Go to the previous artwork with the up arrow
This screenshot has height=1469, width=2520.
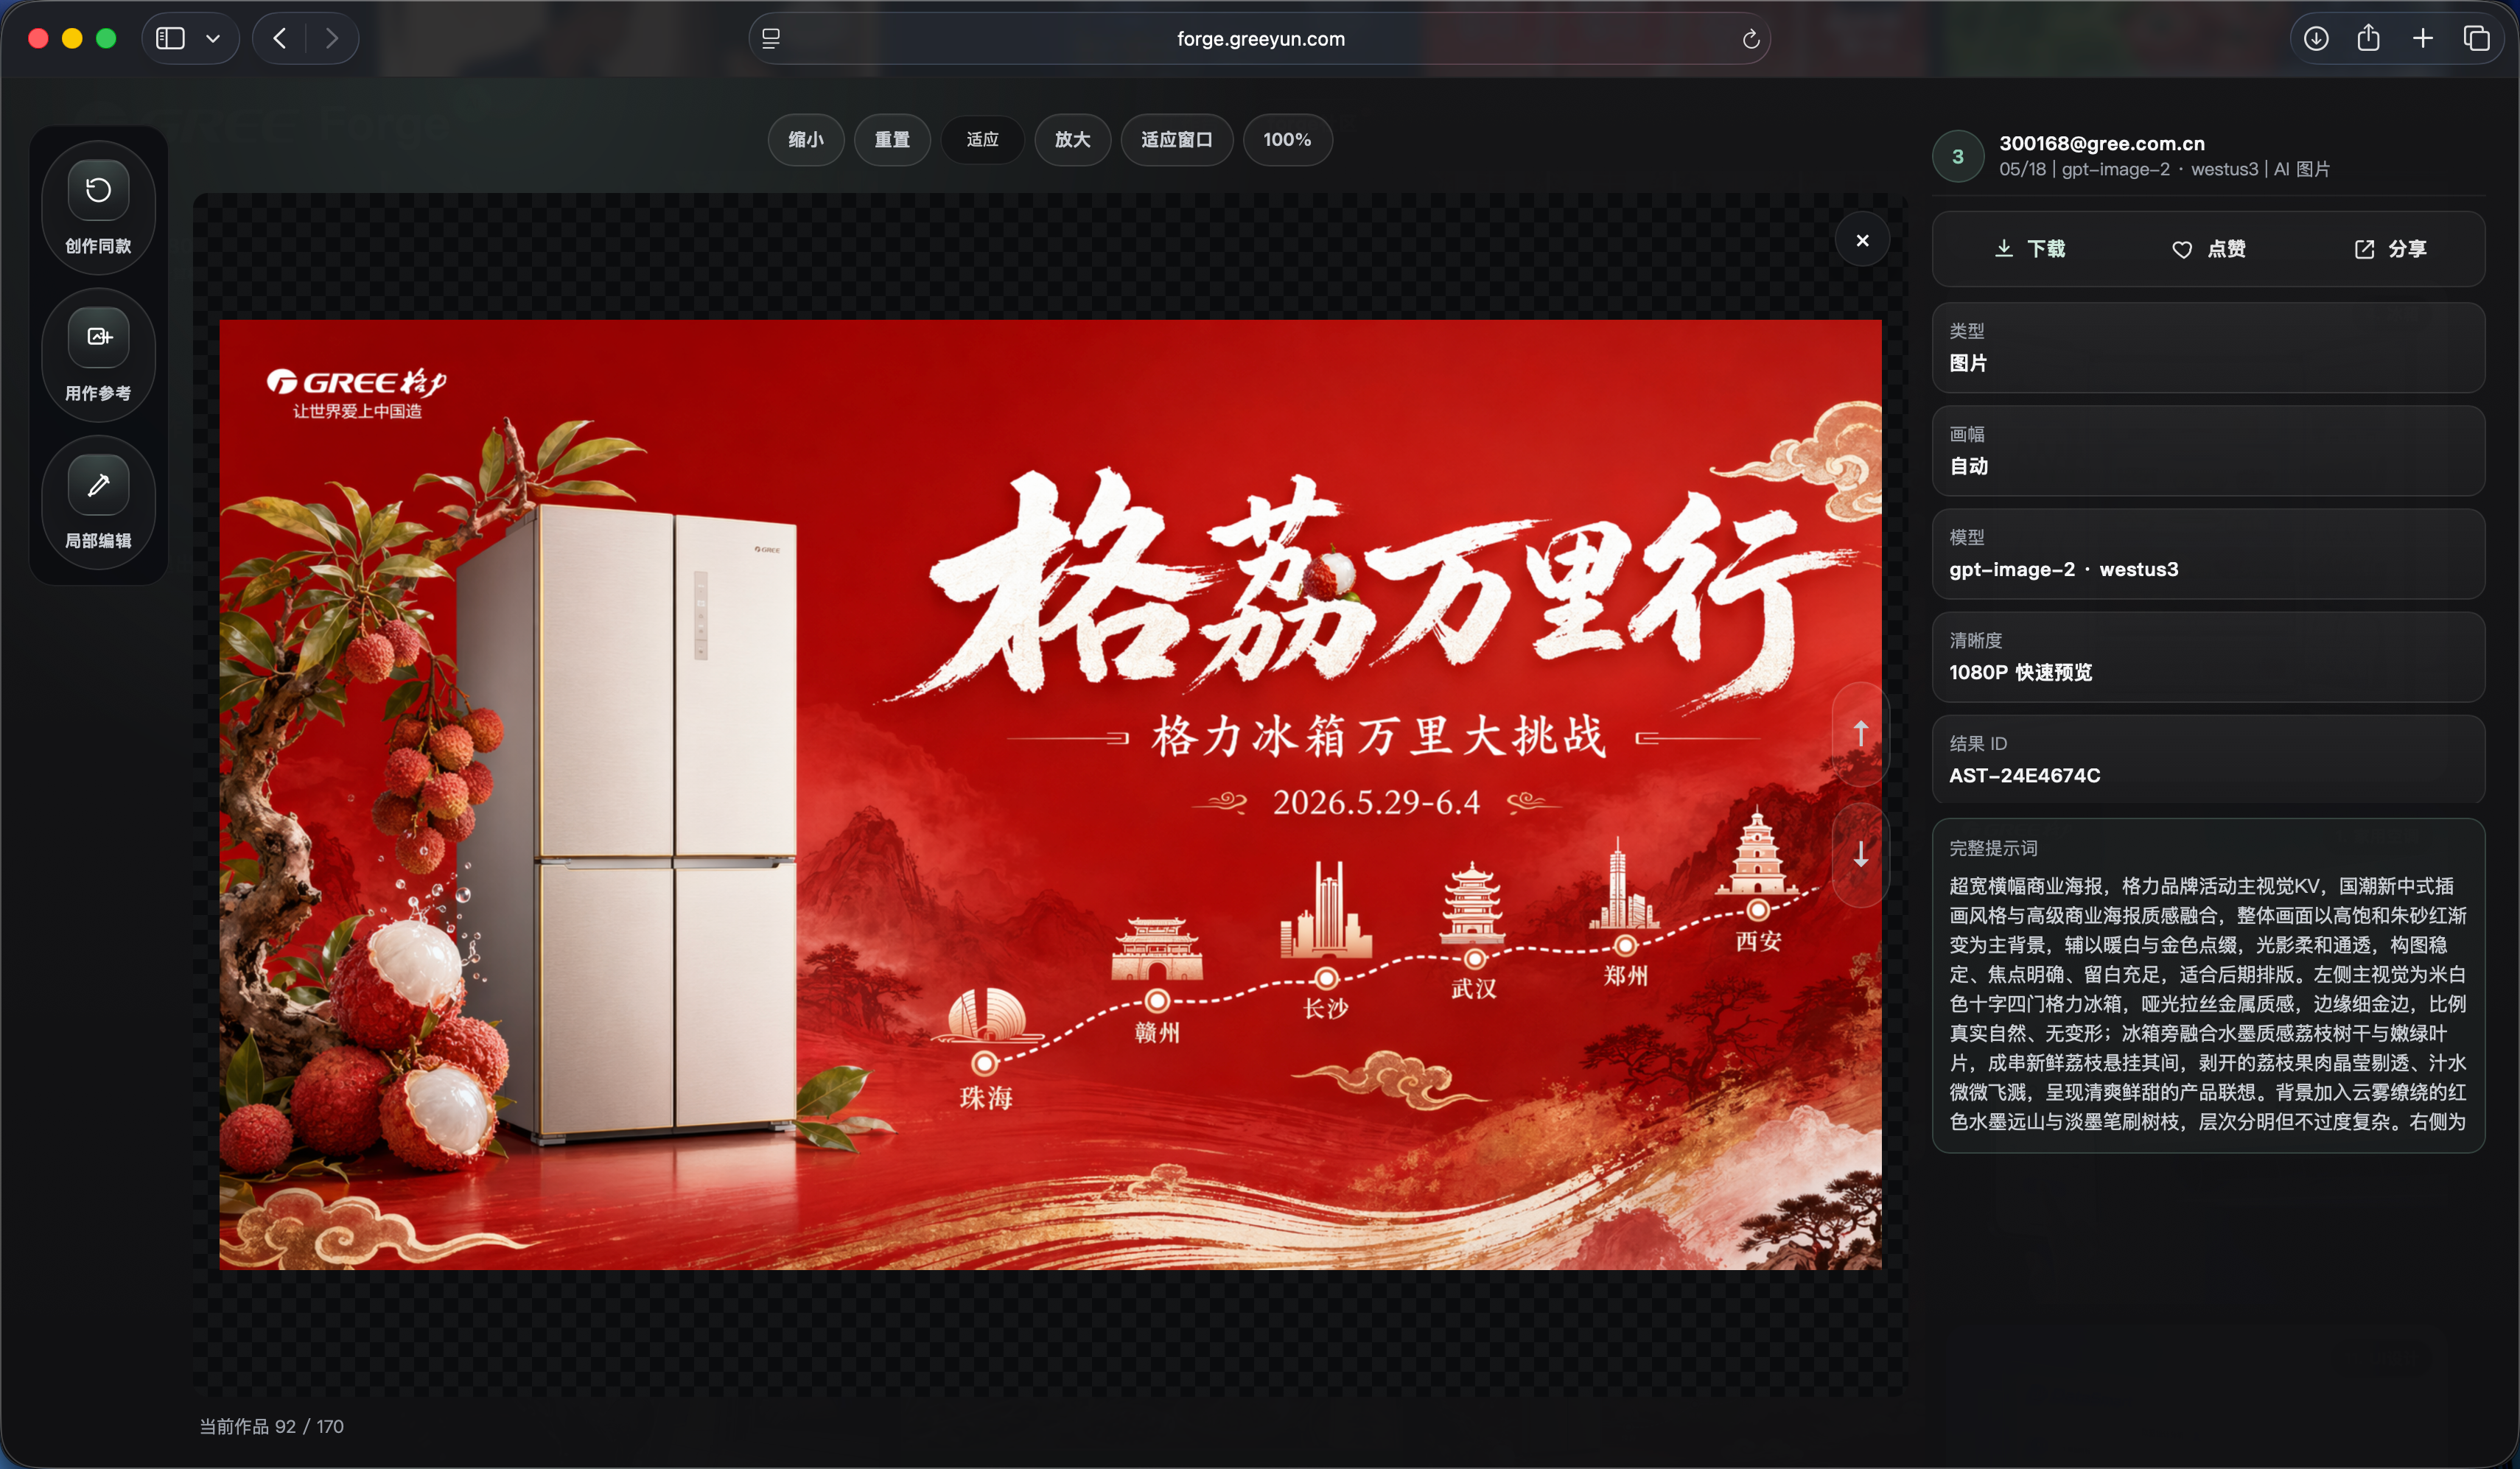(1860, 733)
